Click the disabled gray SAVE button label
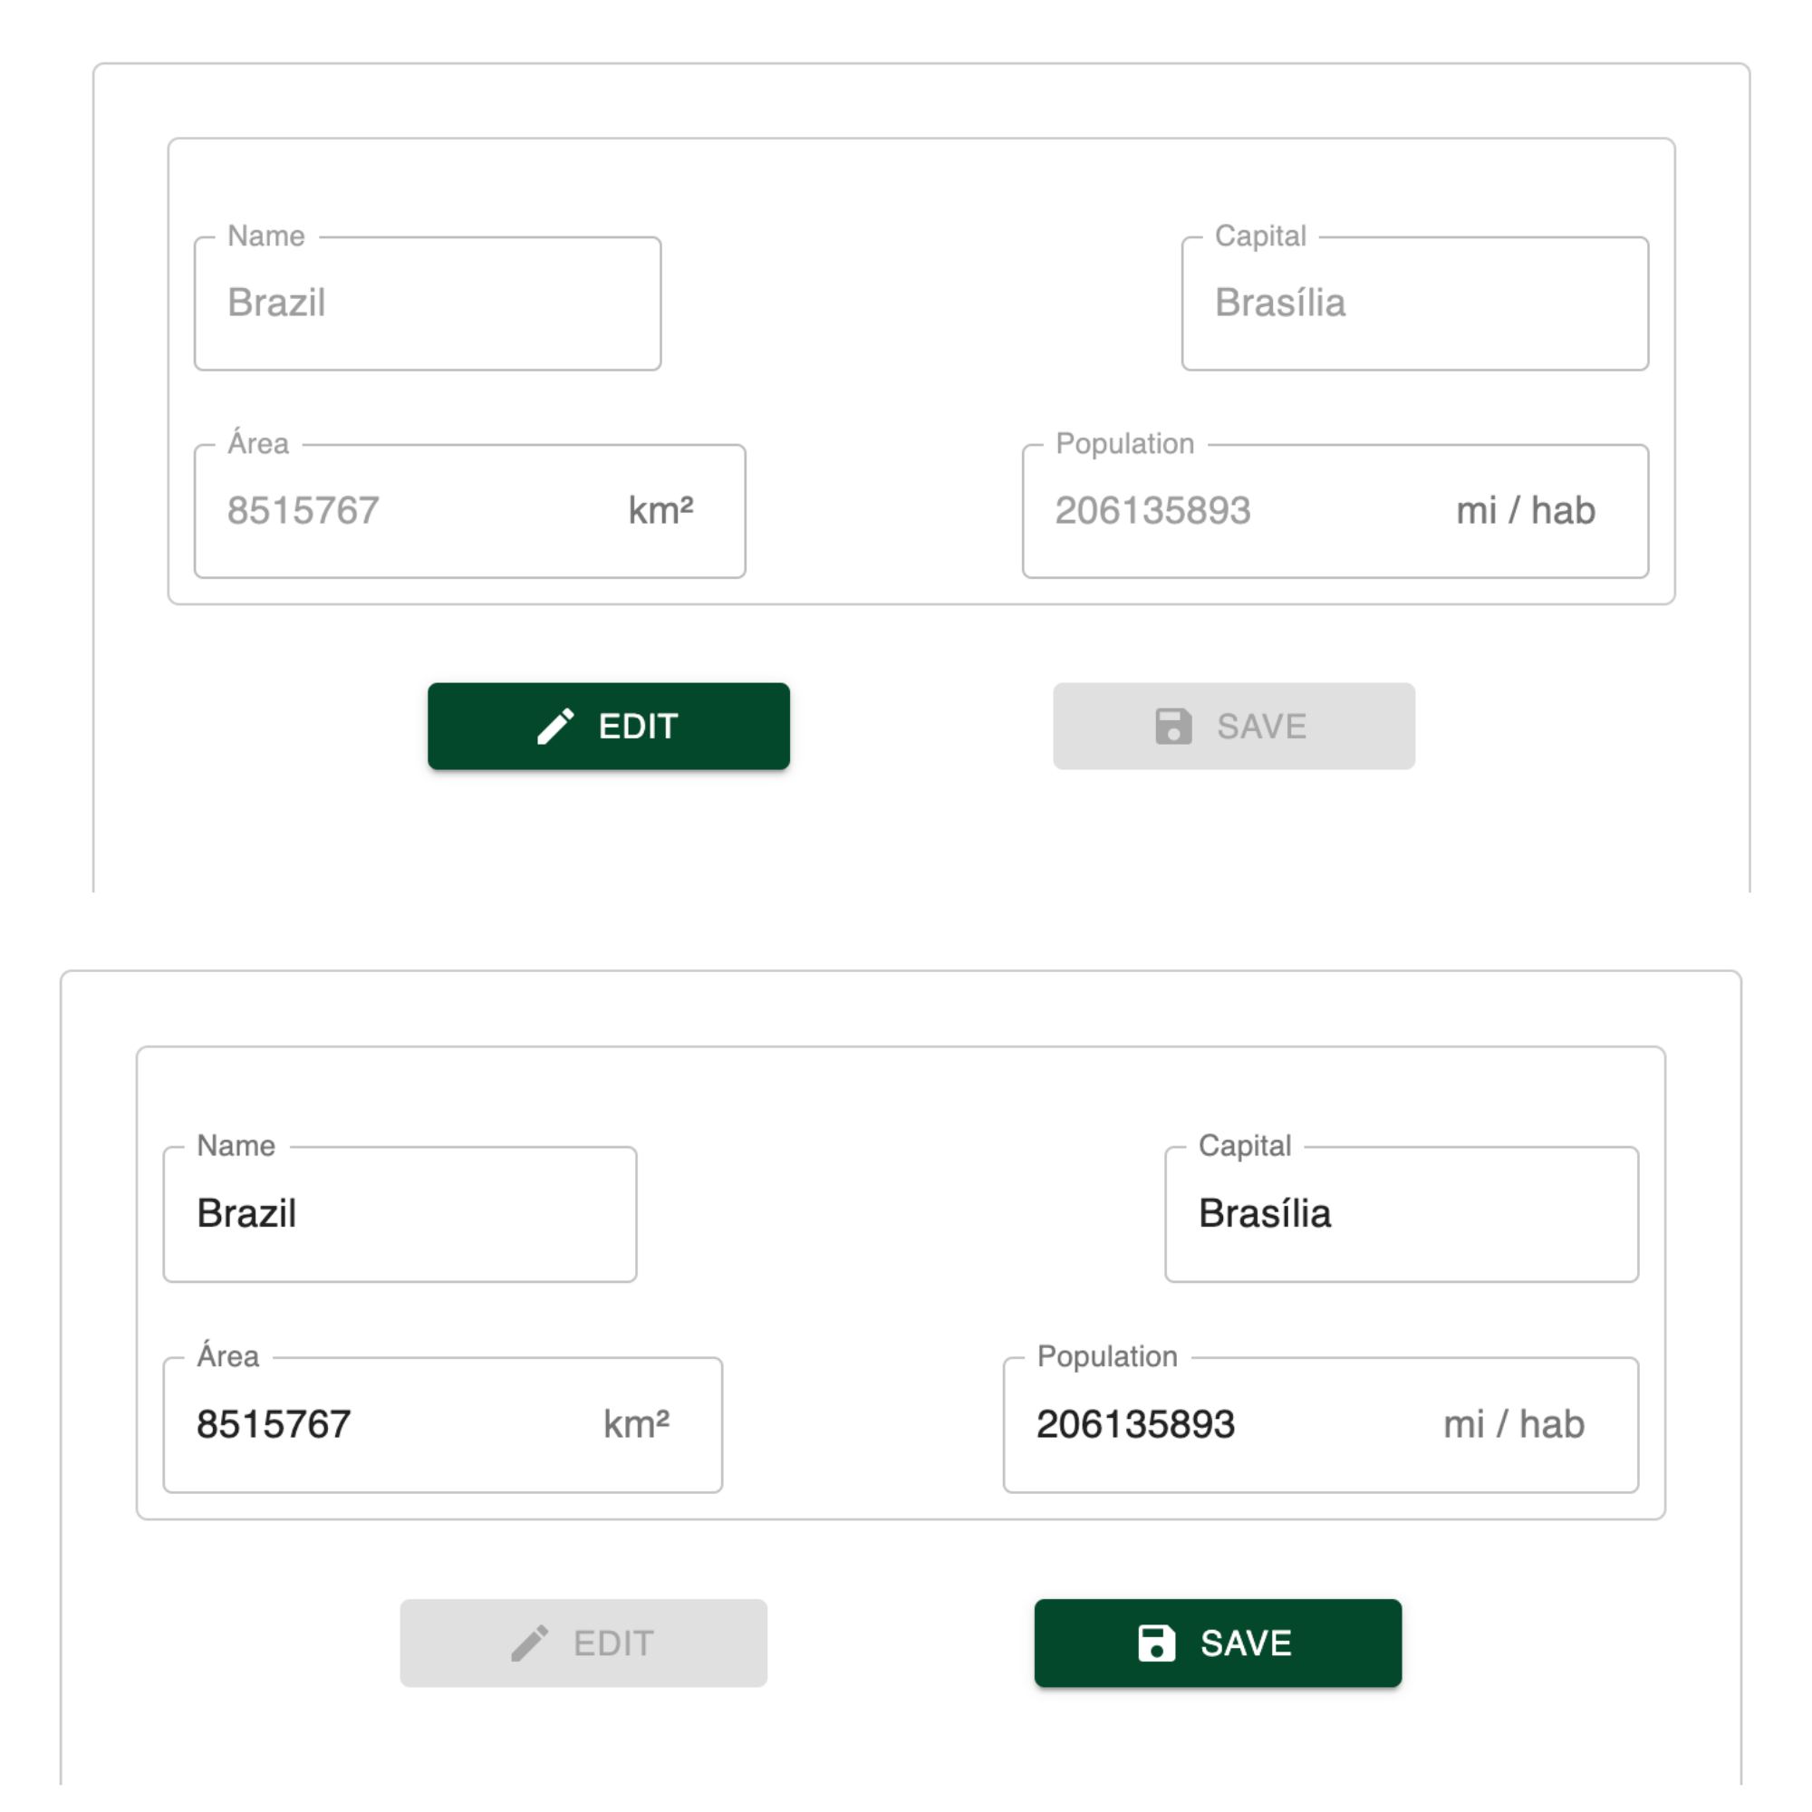1812x1812 pixels. coord(1262,726)
